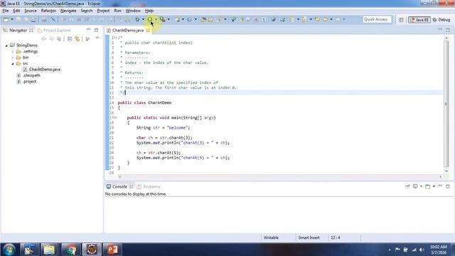
Task: Click Collapse All icon in Navigator toolbar
Action: pyautogui.click(x=70, y=38)
